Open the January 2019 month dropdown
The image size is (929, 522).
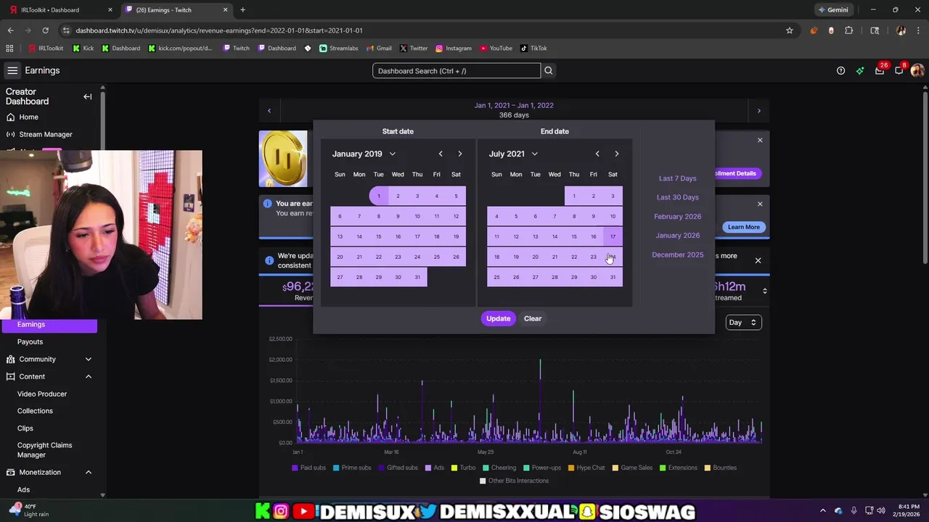(x=364, y=154)
